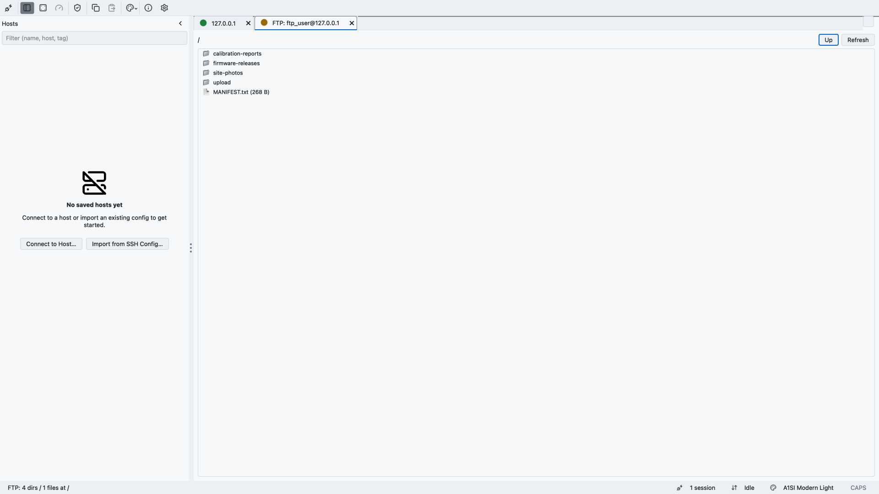Select the MANIFEST.txt file
This screenshot has height=494, width=879.
coord(241,92)
